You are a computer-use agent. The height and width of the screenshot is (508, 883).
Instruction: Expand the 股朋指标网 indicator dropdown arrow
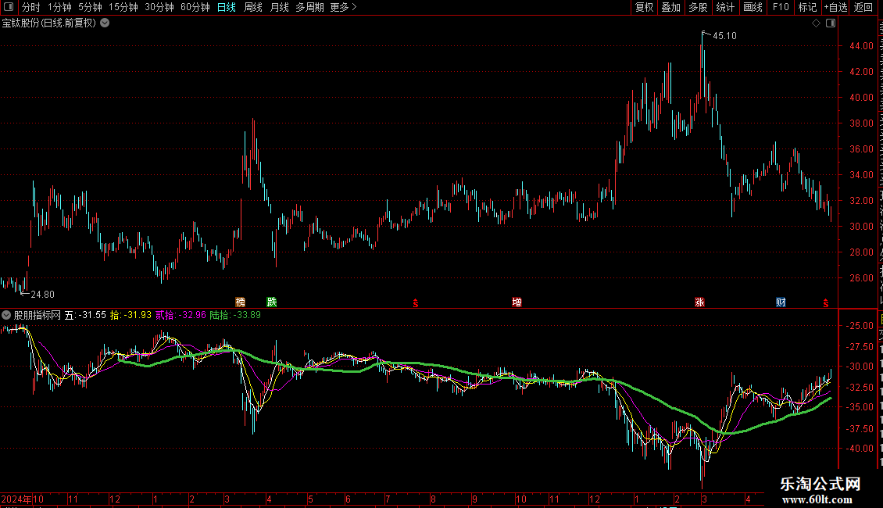pos(6,315)
